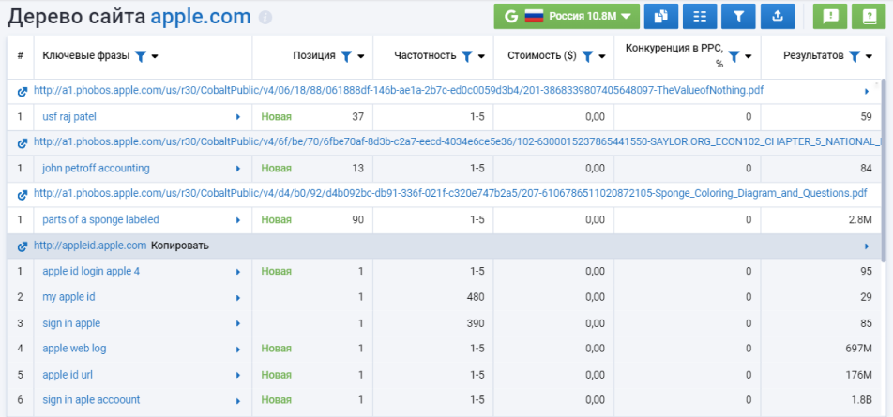Open keyword 'usf raj patel'
Viewport: 893px width, 417px height.
[x=69, y=116]
